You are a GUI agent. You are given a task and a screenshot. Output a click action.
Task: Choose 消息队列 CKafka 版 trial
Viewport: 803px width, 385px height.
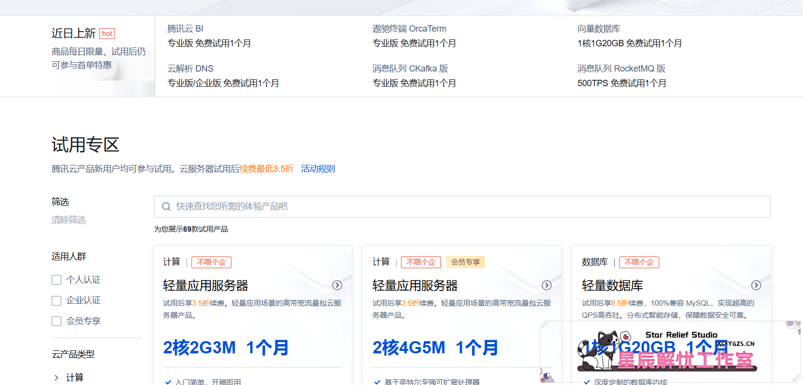[414, 76]
